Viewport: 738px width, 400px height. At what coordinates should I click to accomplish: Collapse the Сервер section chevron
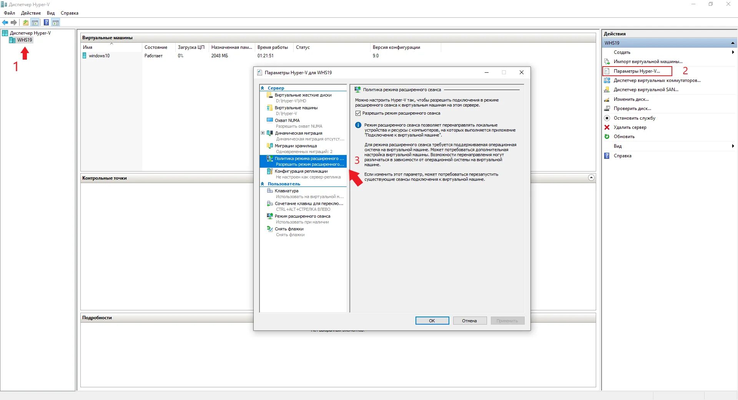click(263, 88)
